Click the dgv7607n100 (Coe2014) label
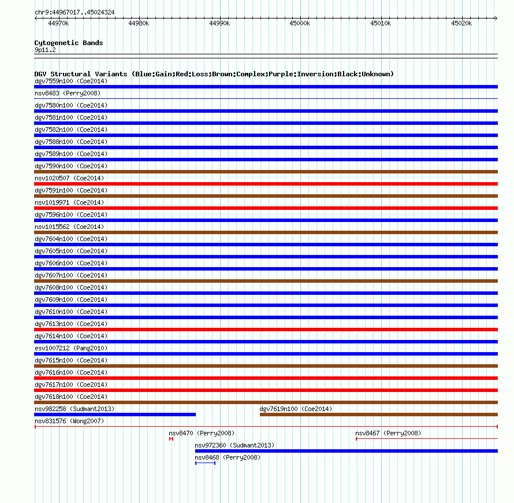This screenshot has width=514, height=503. point(71,275)
